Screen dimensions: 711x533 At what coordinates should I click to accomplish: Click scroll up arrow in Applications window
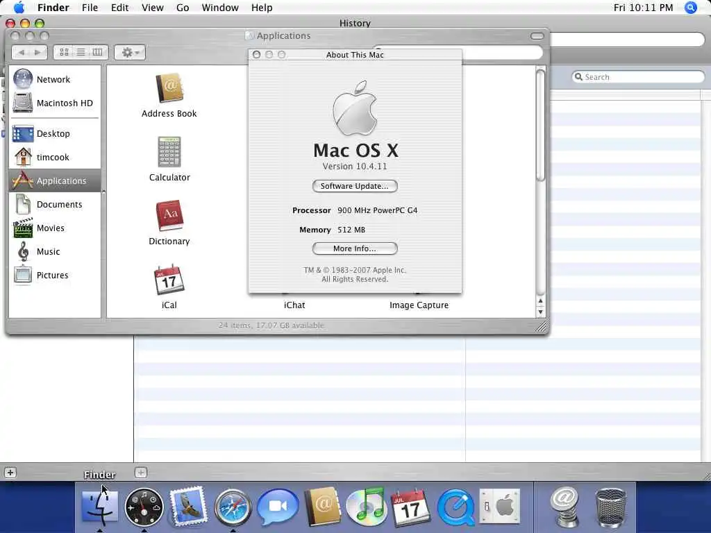tap(540, 301)
